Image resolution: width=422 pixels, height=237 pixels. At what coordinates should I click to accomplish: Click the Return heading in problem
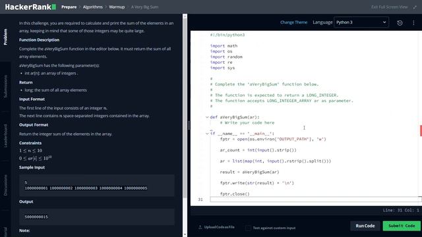coord(26,82)
